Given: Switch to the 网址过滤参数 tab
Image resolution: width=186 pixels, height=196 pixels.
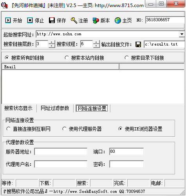Looking at the screenshot, I should click(x=55, y=108).
